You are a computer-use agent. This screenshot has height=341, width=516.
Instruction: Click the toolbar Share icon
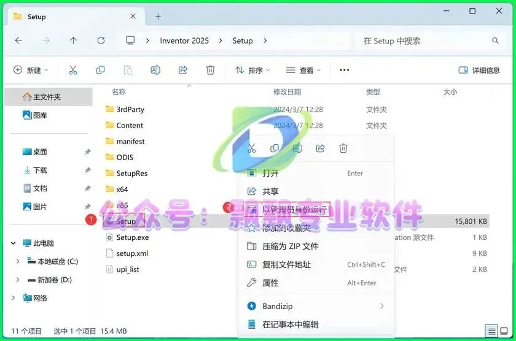183,70
